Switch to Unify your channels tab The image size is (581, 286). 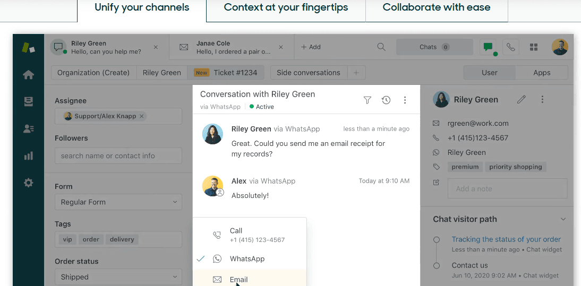[x=142, y=7]
